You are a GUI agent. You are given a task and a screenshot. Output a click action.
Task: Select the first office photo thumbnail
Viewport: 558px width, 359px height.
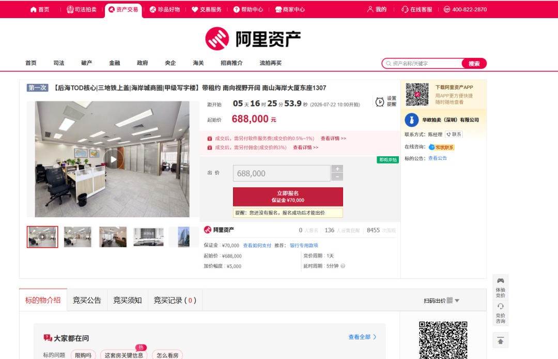(42, 237)
